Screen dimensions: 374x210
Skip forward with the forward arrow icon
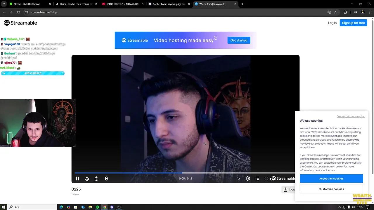pos(96,178)
